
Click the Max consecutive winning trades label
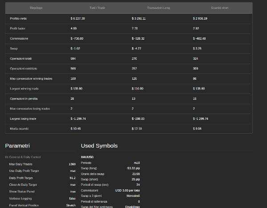click(31, 78)
